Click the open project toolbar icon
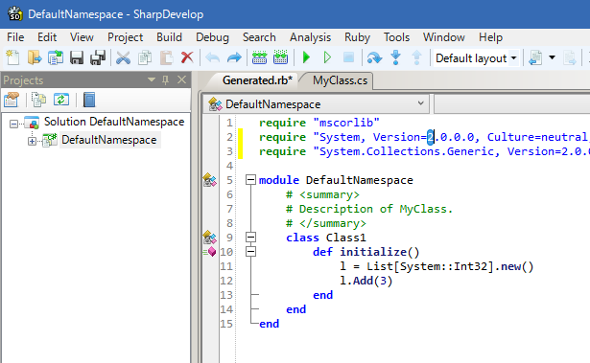 (56, 58)
